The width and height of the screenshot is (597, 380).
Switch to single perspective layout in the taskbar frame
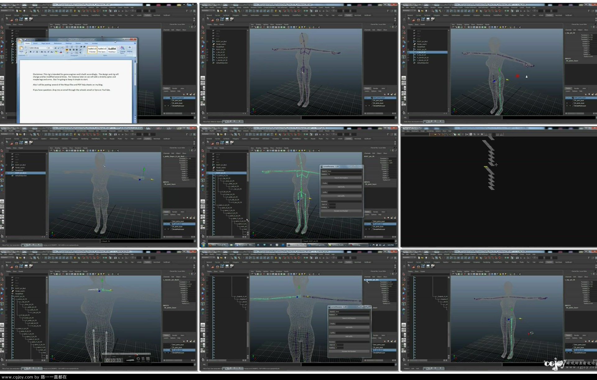[x=203, y=202]
